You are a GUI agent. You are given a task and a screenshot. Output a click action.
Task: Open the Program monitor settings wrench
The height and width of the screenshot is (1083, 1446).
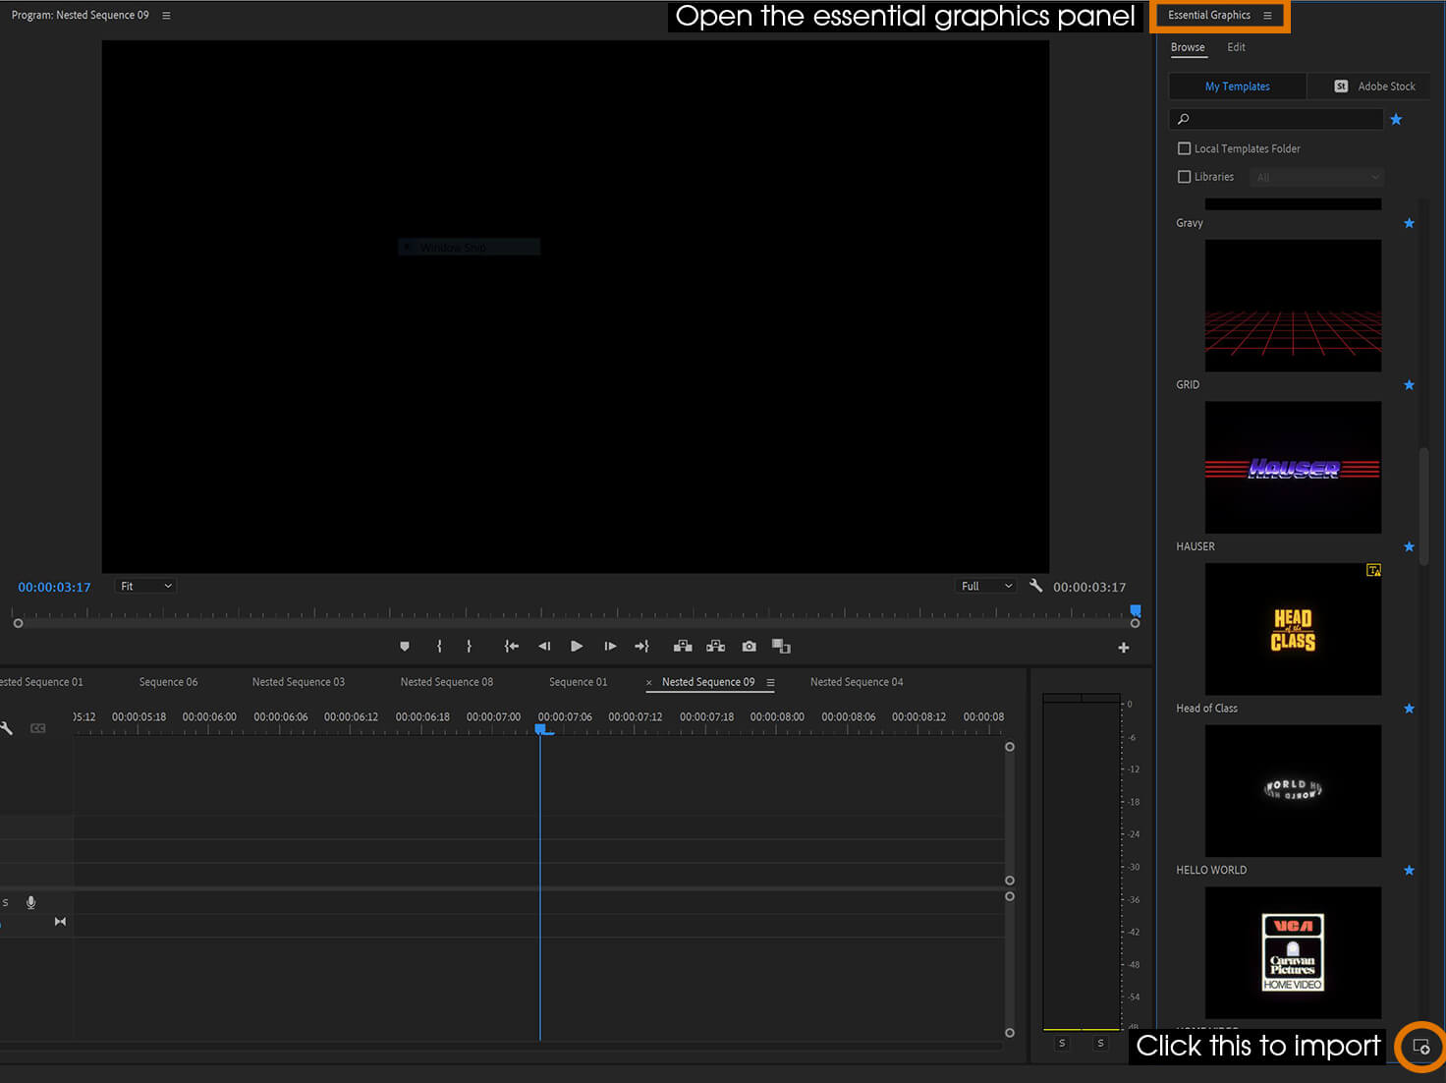1035,586
